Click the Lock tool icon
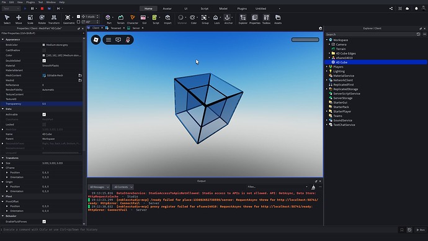Viewport: 428px width, 241px height. pyautogui.click(x=216, y=17)
